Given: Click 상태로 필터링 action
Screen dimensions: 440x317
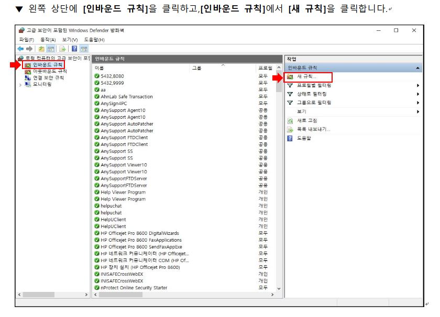Looking at the screenshot, I should point(312,94).
